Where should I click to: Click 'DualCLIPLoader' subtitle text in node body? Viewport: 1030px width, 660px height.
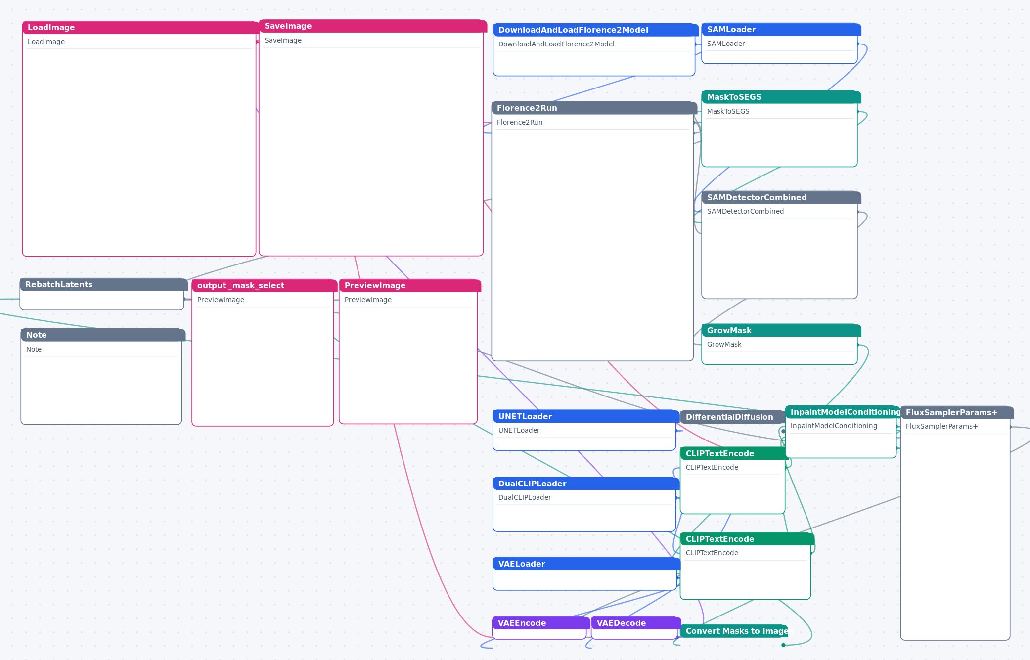coord(525,498)
